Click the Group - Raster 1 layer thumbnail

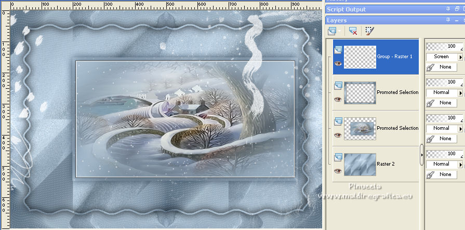pyautogui.click(x=360, y=57)
